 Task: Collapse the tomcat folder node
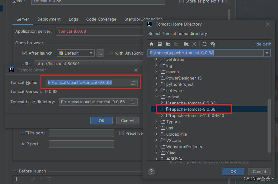click(156, 97)
